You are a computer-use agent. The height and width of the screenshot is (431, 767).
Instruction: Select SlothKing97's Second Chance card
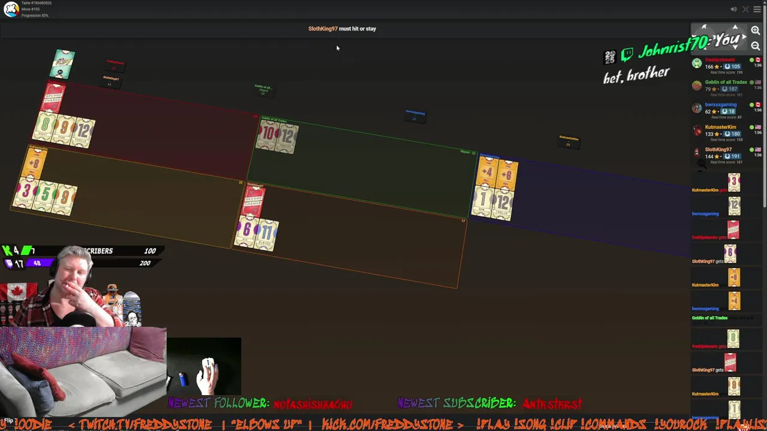click(253, 202)
